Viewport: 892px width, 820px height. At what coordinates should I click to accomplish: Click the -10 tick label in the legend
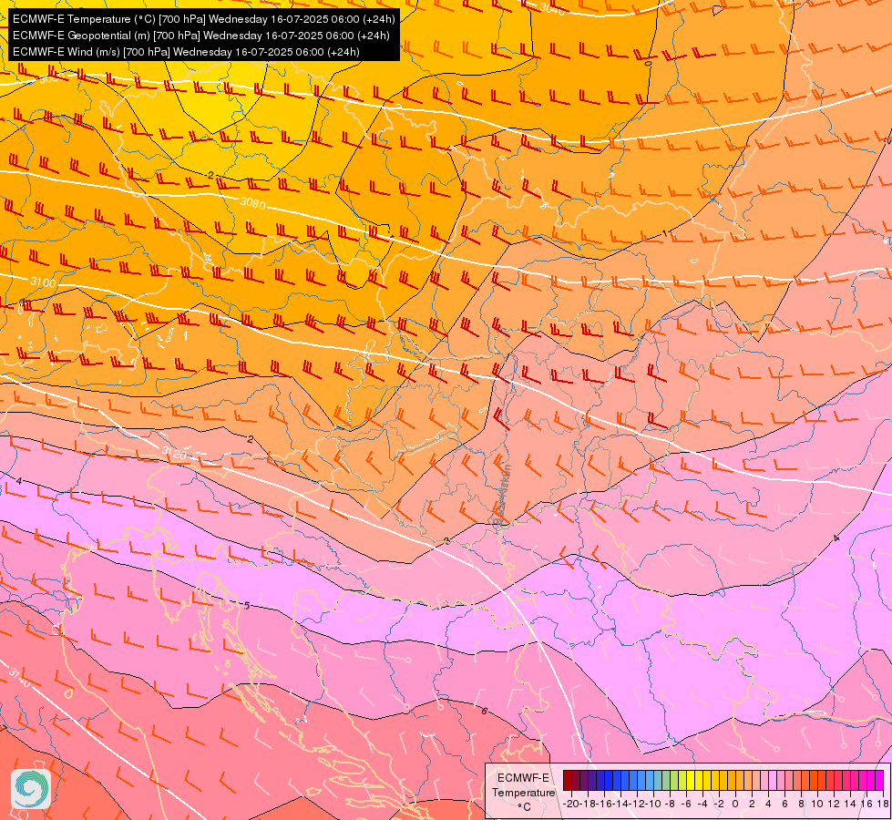[654, 805]
